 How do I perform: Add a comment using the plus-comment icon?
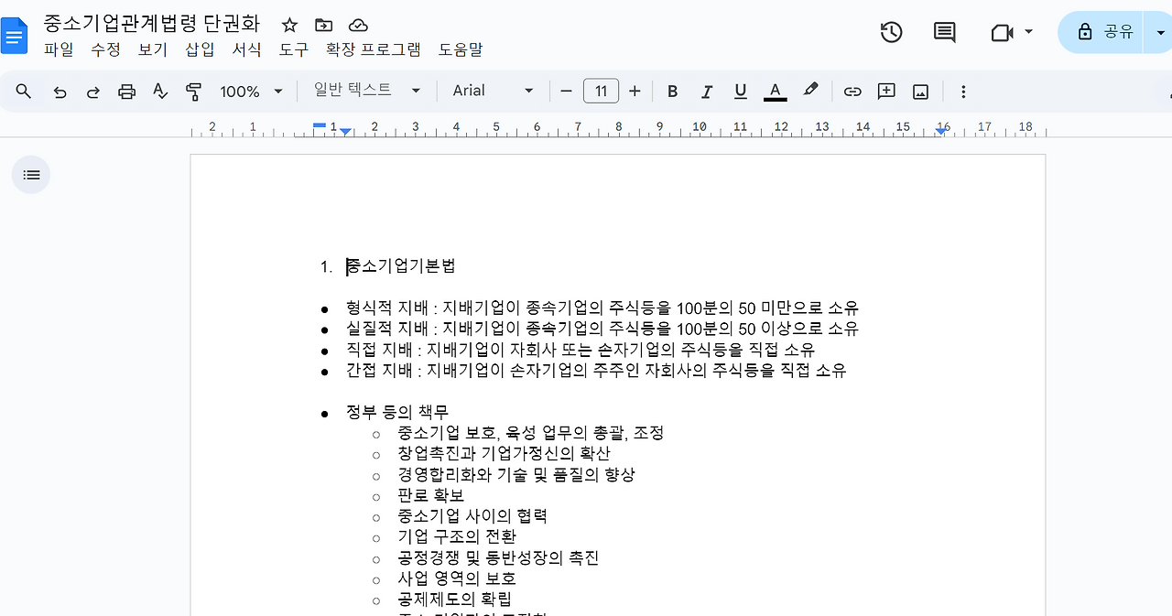(x=885, y=91)
